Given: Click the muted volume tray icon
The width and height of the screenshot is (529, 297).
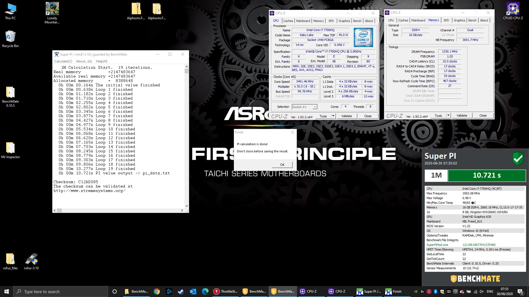Looking at the screenshot, I should (482, 291).
